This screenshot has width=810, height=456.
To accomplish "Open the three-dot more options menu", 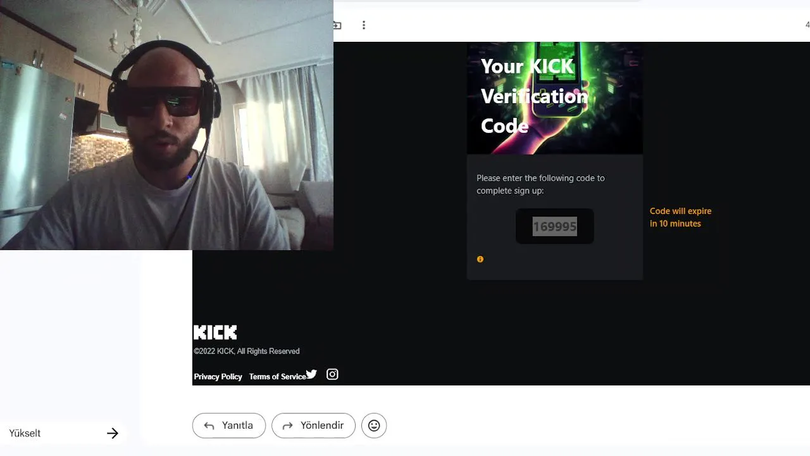I will pyautogui.click(x=364, y=25).
